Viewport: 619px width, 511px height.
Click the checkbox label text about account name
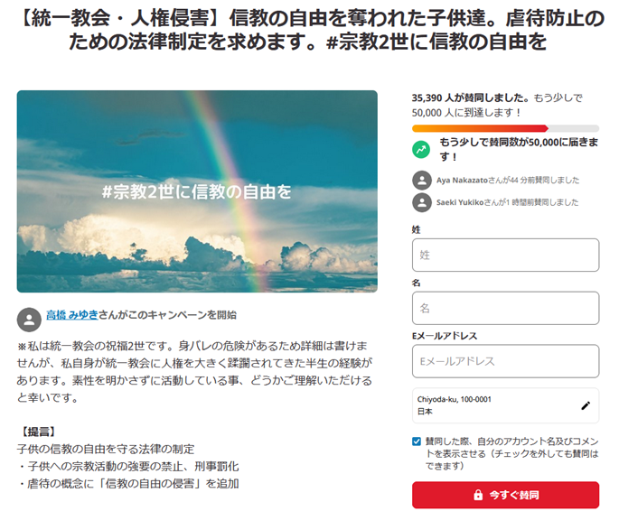(511, 453)
